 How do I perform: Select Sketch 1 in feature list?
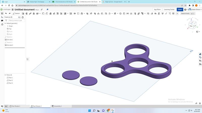(9, 37)
